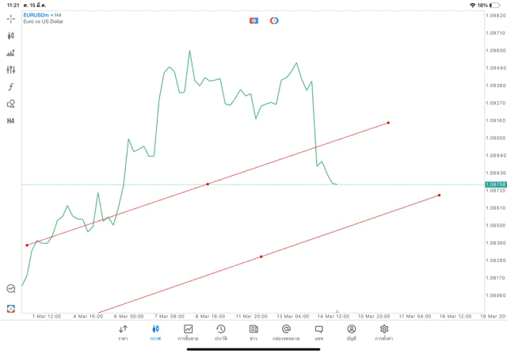Open chart settings sliders icon
Image resolution: width=507 pixels, height=354 pixels.
tap(10, 70)
